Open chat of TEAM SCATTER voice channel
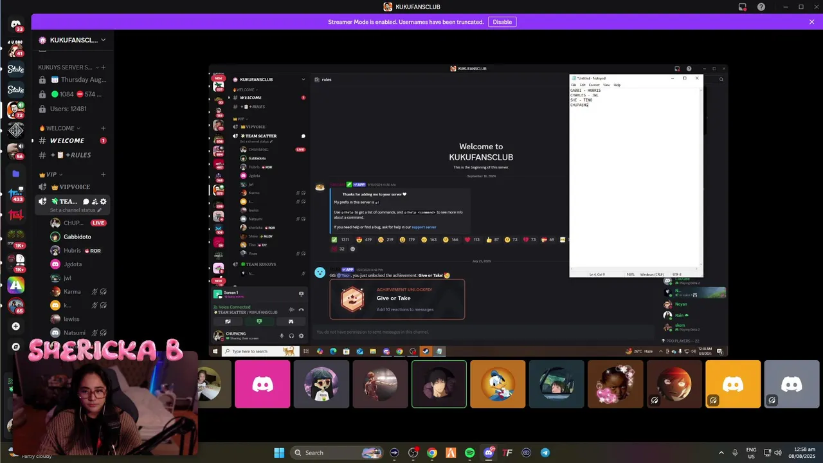The height and width of the screenshot is (463, 823). pos(86,201)
